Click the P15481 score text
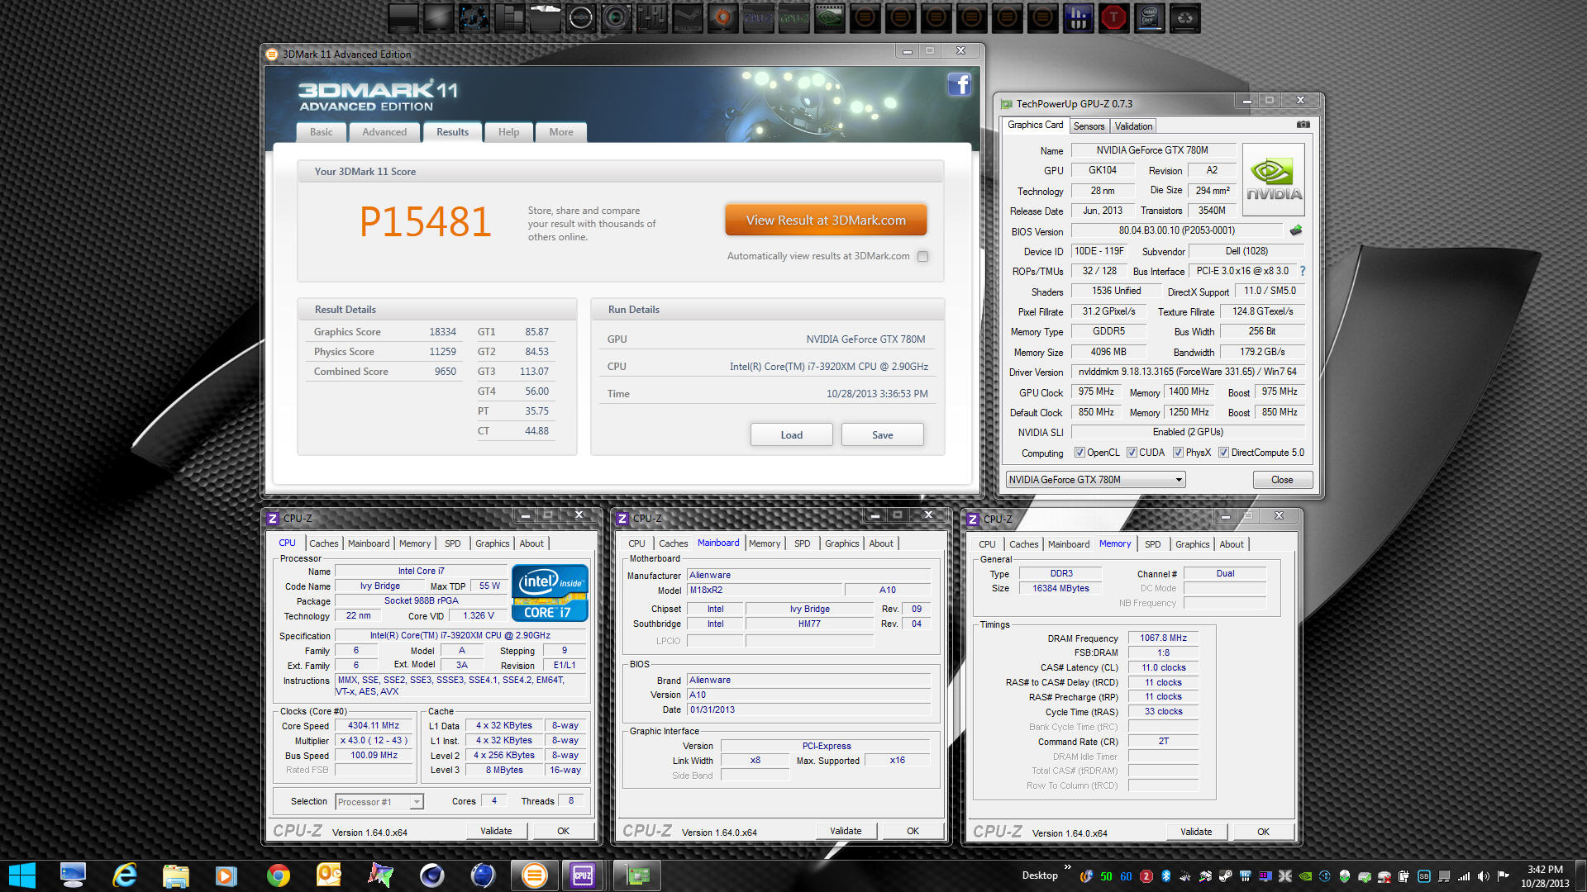1587x892 pixels. [x=425, y=221]
